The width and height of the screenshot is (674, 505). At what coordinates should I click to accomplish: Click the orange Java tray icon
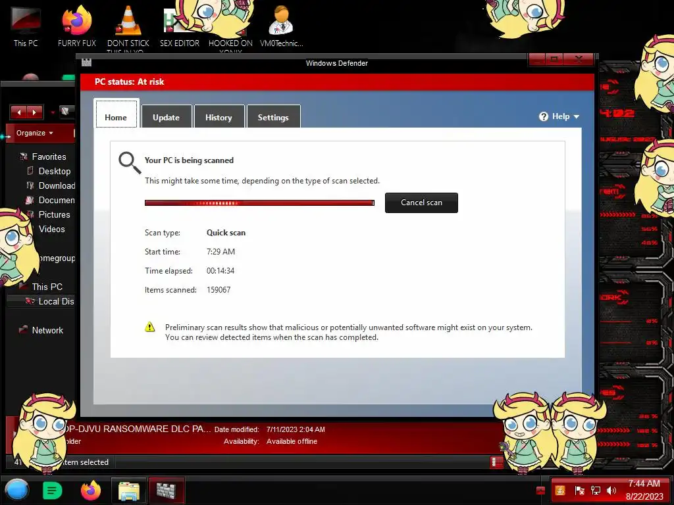click(x=560, y=491)
